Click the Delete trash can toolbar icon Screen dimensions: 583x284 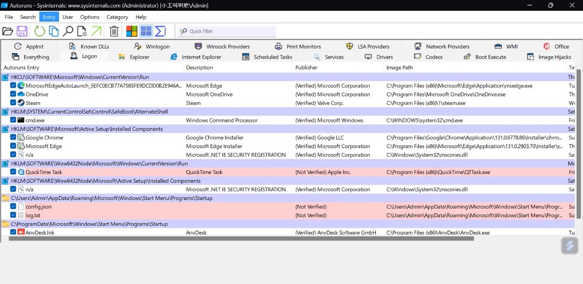click(x=114, y=31)
